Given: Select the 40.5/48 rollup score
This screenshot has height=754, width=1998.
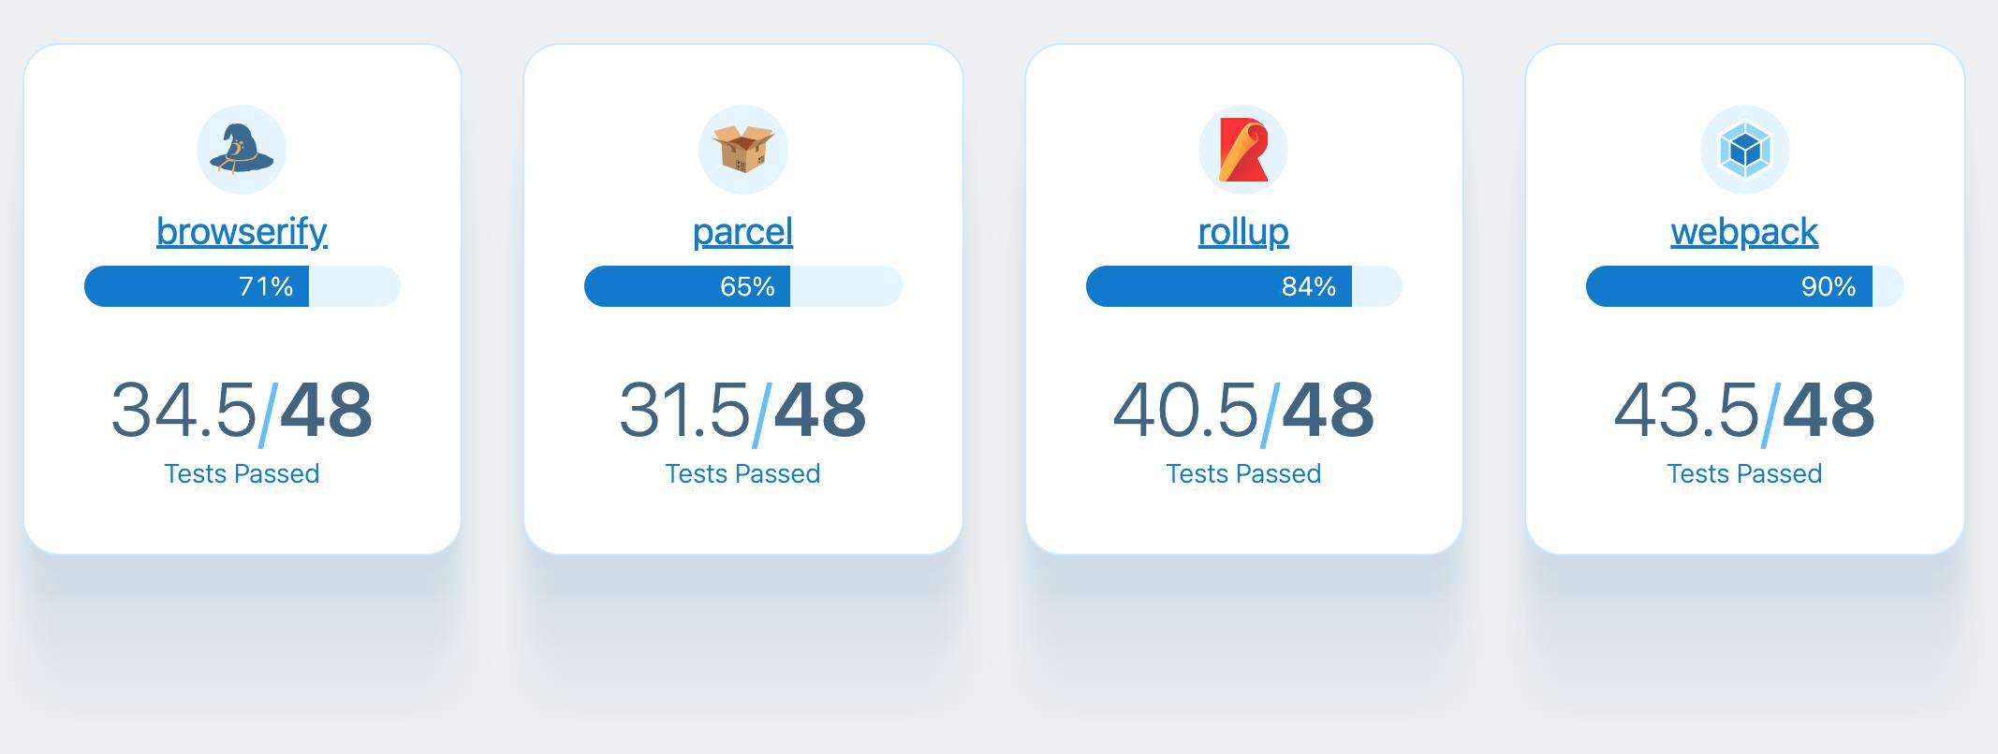Looking at the screenshot, I should point(1243,411).
